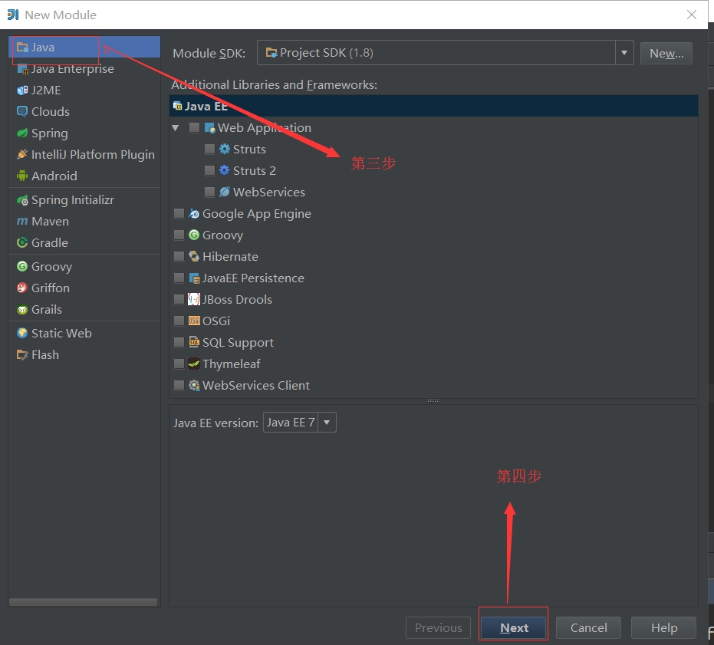714x645 pixels.
Task: Close the New Module dialog
Action: 692,15
